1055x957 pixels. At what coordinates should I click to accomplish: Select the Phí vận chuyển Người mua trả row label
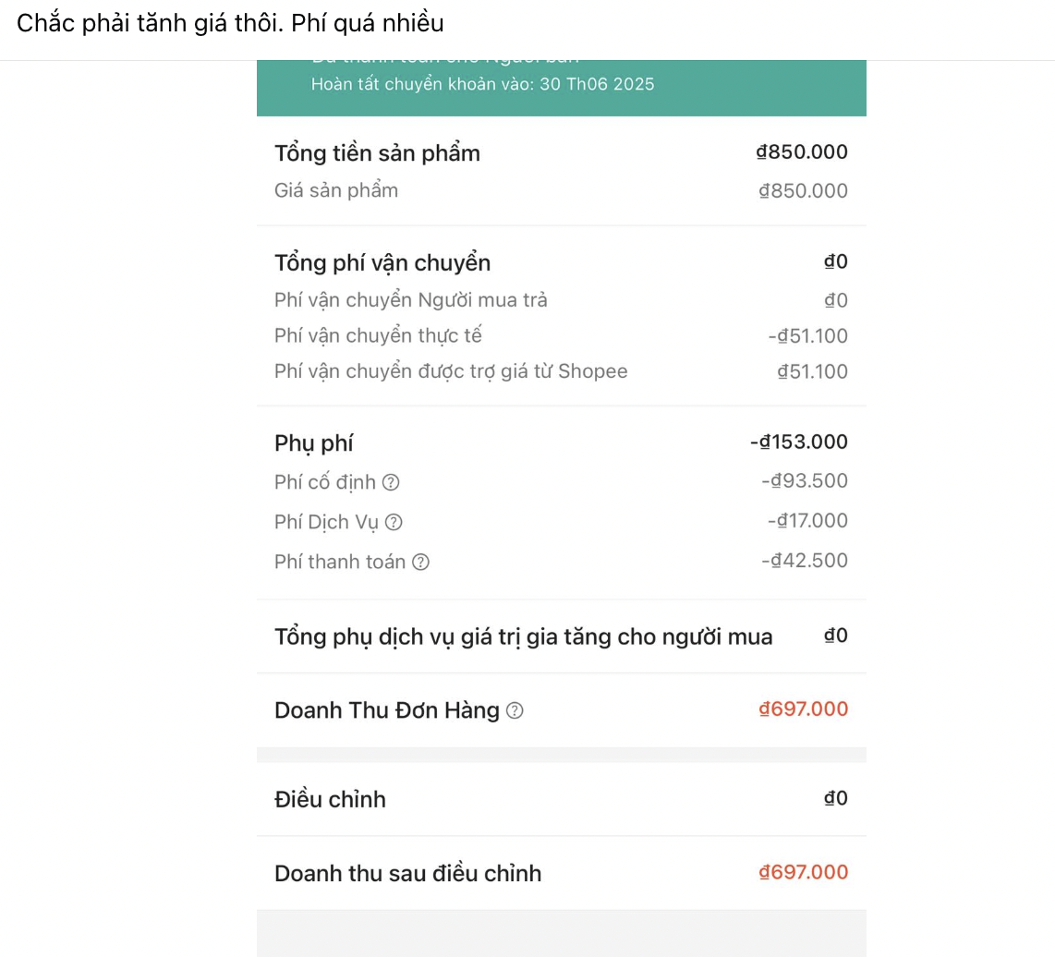click(411, 300)
